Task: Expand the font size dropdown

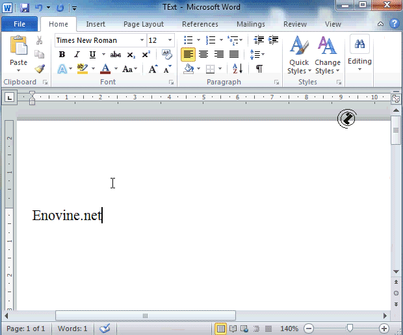Action: [x=170, y=40]
